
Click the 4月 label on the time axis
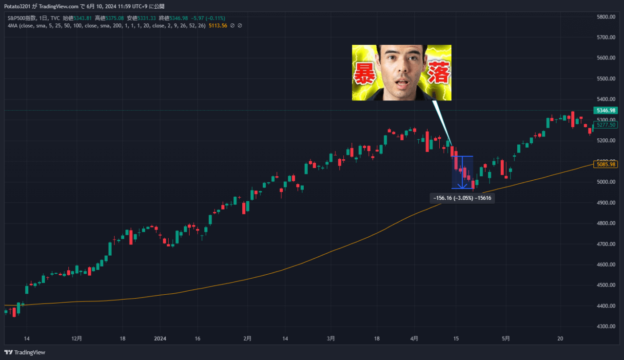(x=414, y=338)
